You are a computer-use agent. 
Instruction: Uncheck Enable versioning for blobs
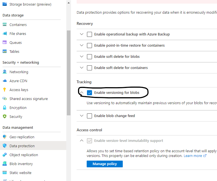click(89, 93)
